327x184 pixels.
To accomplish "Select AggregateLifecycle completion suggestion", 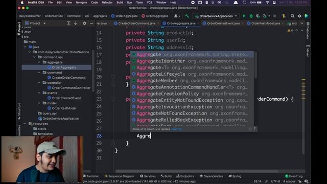I will pos(192,74).
